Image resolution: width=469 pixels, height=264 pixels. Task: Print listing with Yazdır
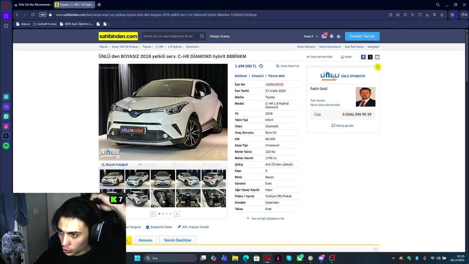[x=346, y=57]
